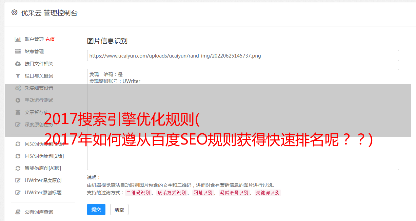Click the 疑似账号识别 filter tag
Image resolution: width=416 pixels, height=221 pixels.
[234, 193]
